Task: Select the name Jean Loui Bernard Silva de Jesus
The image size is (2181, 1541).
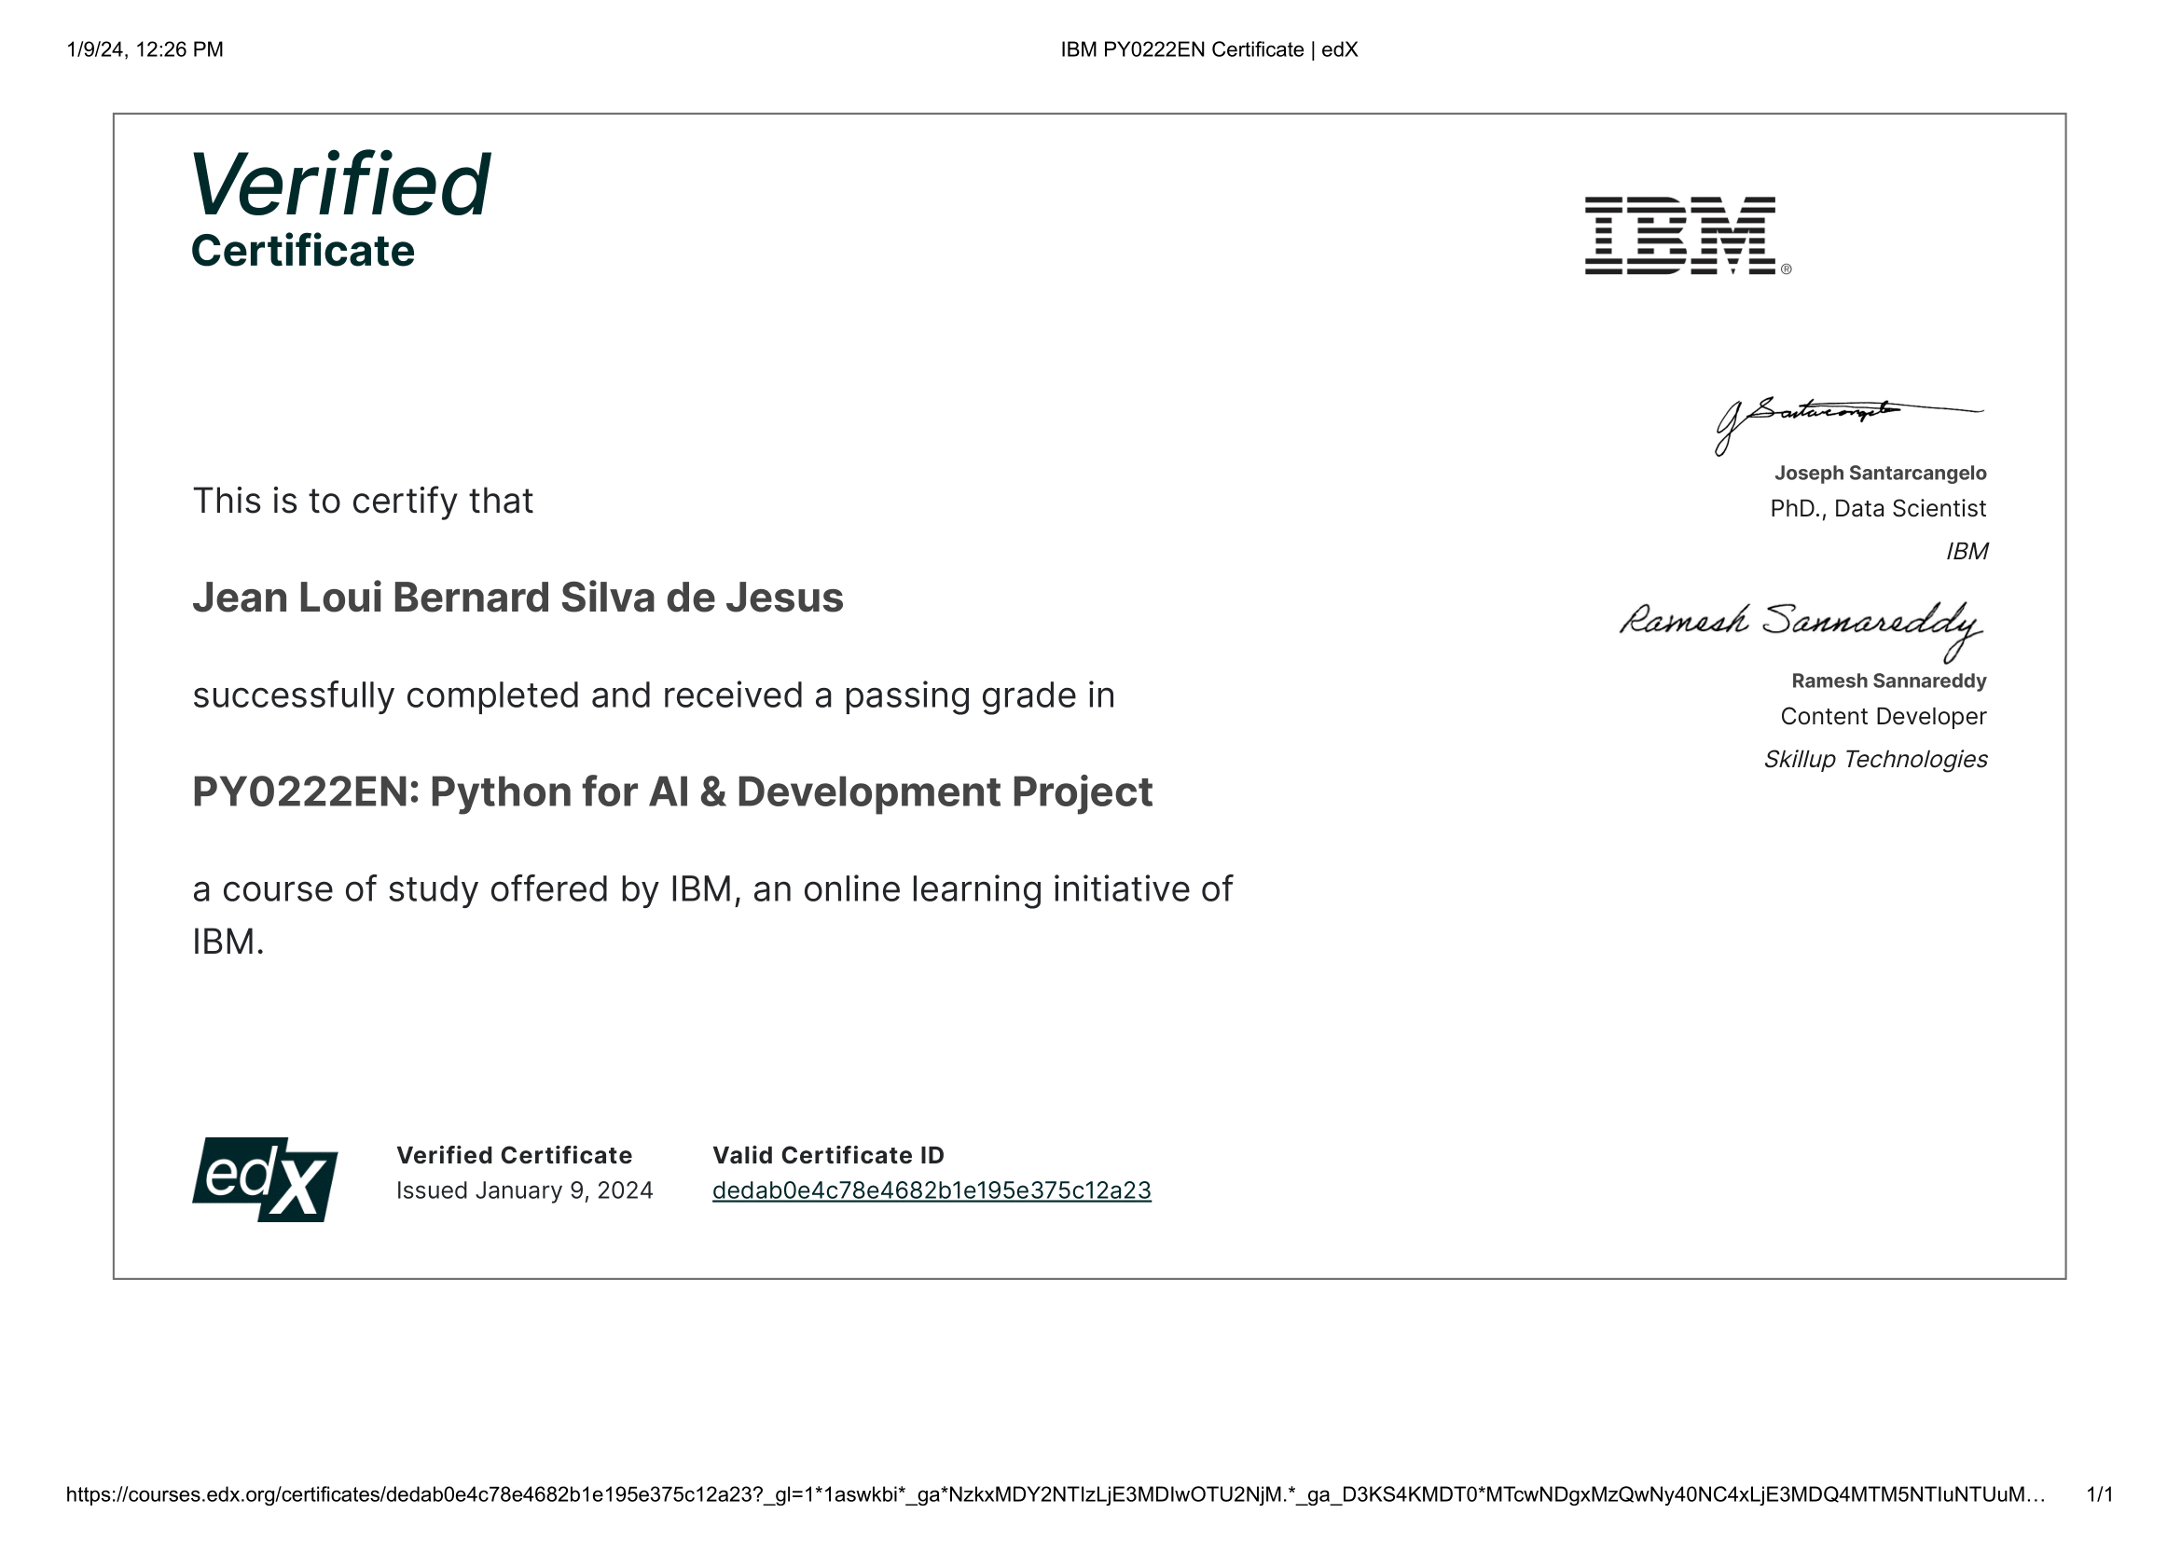Action: coord(518,598)
